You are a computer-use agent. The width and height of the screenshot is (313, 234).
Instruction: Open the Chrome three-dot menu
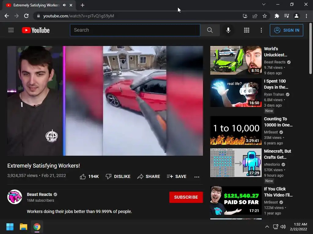306,16
